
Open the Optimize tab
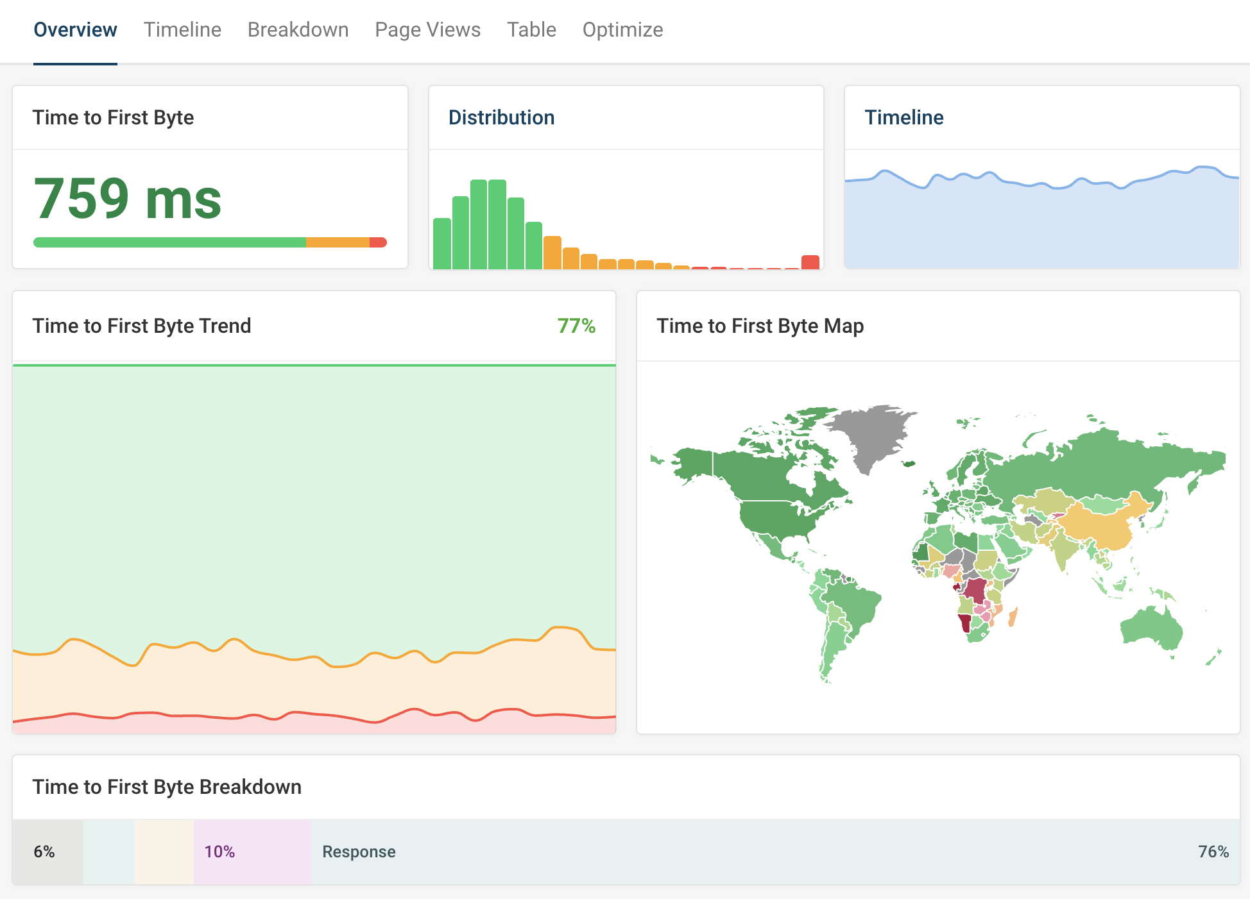click(622, 29)
